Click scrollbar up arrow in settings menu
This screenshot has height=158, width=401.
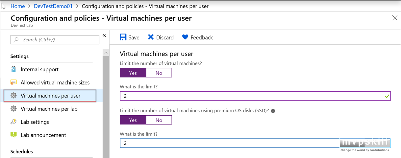[106, 53]
